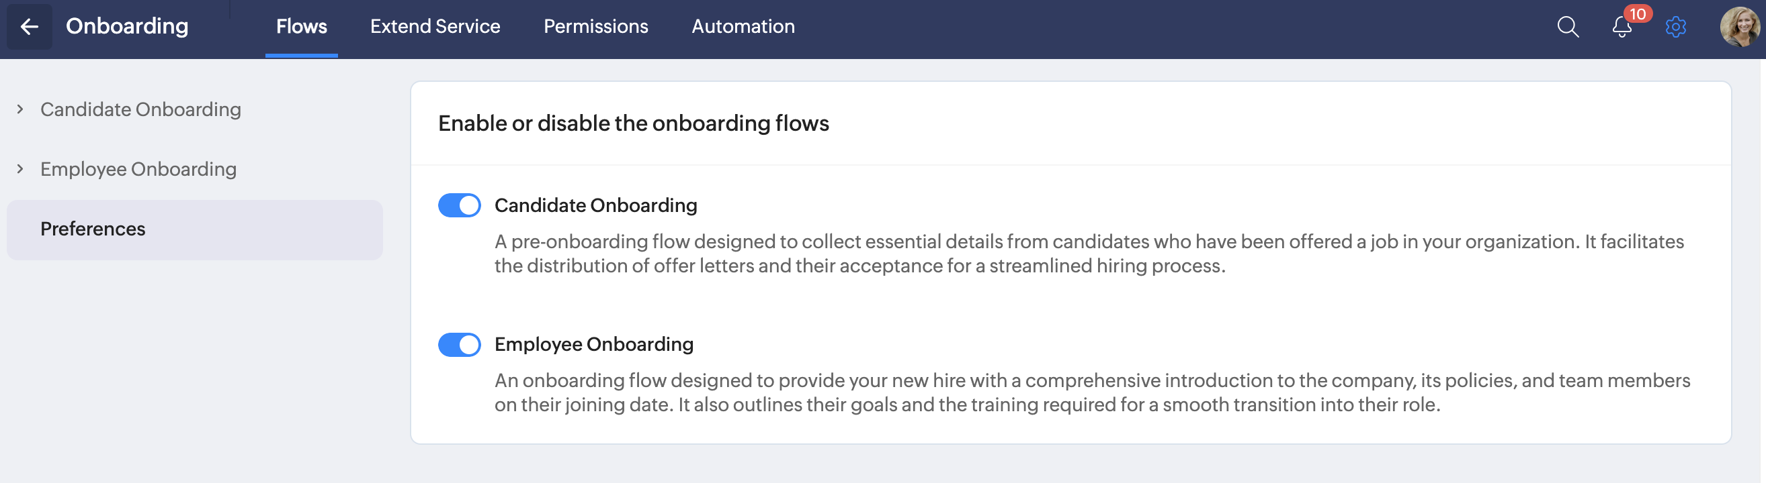The image size is (1766, 483).
Task: Click the settings gear icon
Action: pyautogui.click(x=1675, y=28)
